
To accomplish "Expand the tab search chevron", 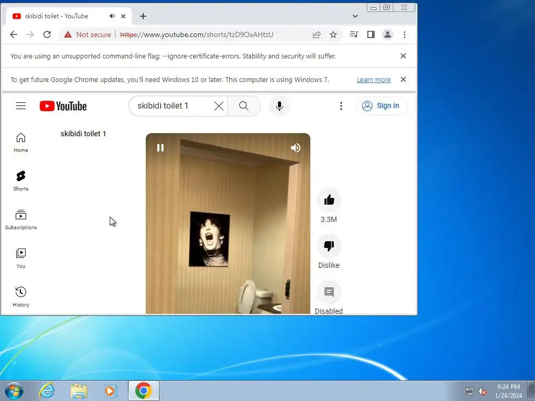I will 355,16.
